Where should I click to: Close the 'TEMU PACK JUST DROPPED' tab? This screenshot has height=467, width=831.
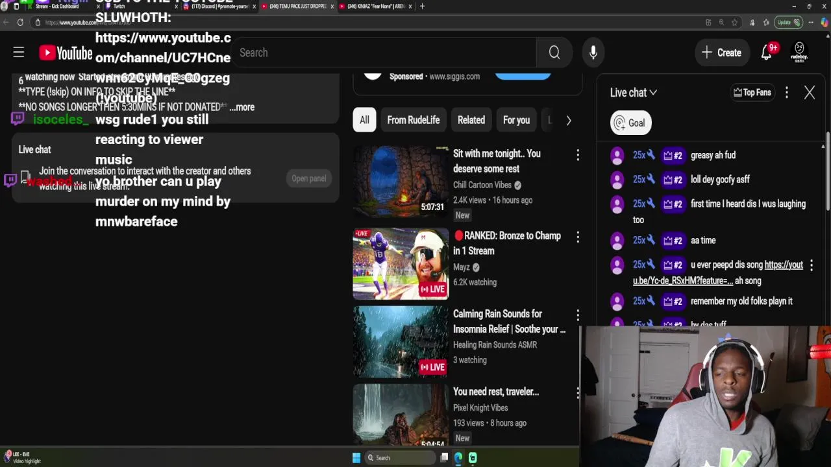click(332, 6)
